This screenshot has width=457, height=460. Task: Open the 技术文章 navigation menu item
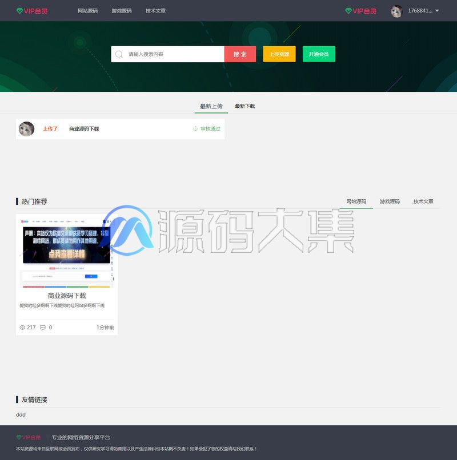155,11
